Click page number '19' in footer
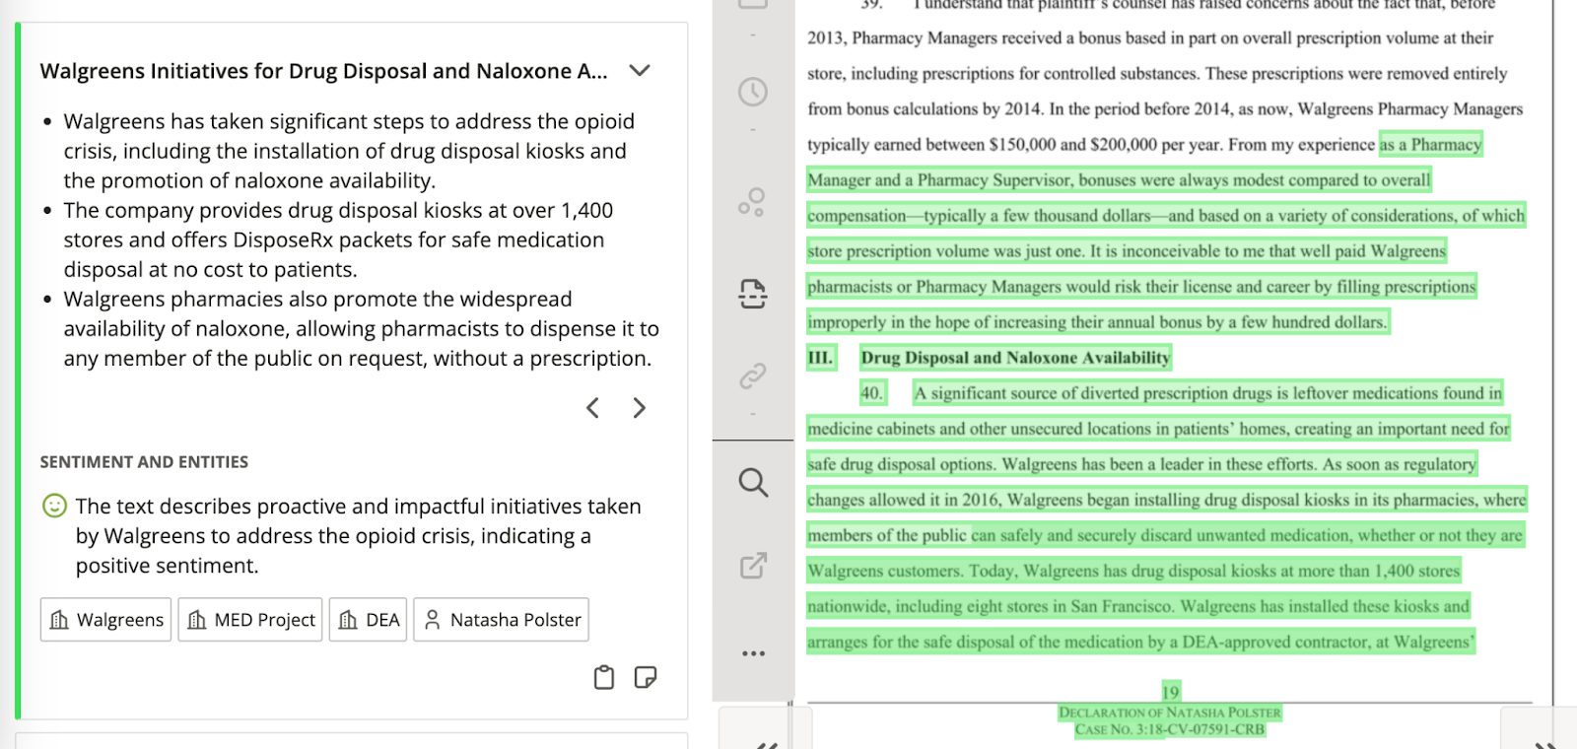 tap(1170, 692)
